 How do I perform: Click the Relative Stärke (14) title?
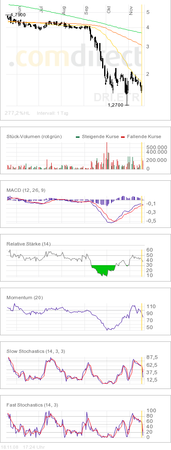coord(28,244)
